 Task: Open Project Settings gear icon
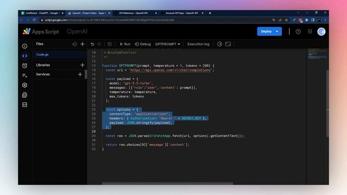click(24, 85)
